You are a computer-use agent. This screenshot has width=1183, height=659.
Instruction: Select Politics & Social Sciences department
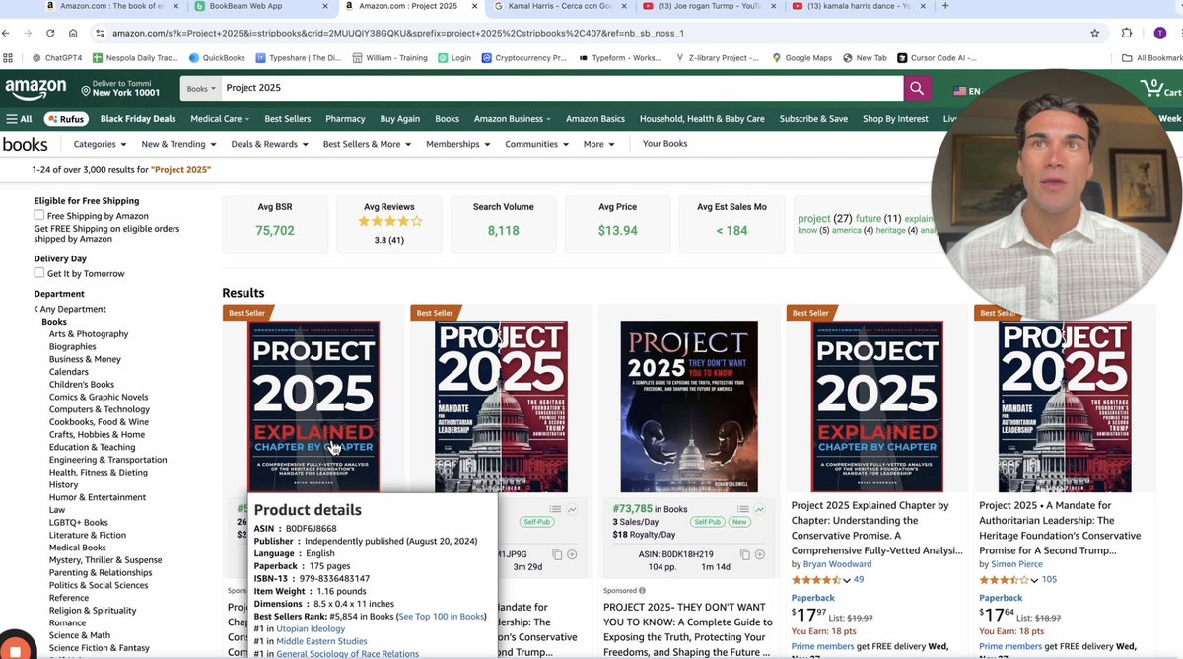[99, 585]
